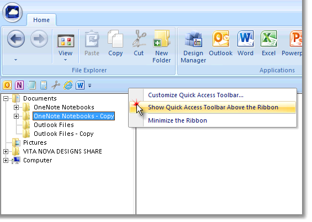Open the quick access toolbar customize dropdown arrow
312x222 pixels.
point(90,86)
